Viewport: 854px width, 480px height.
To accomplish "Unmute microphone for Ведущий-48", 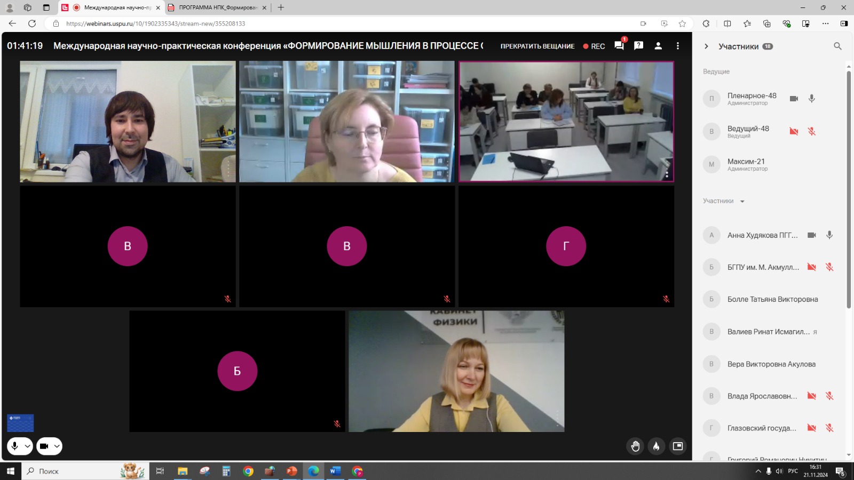I will [811, 131].
